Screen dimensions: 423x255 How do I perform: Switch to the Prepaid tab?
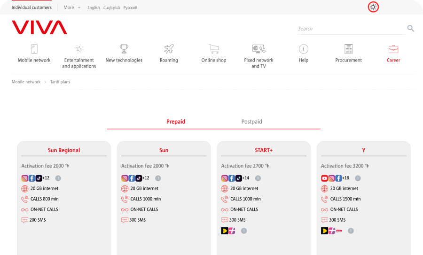tap(176, 122)
